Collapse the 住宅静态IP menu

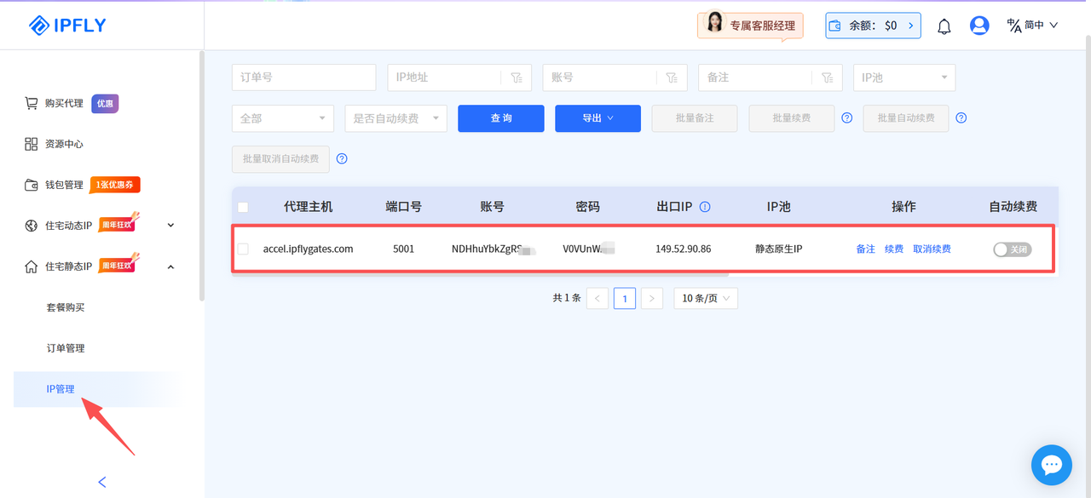coord(170,266)
